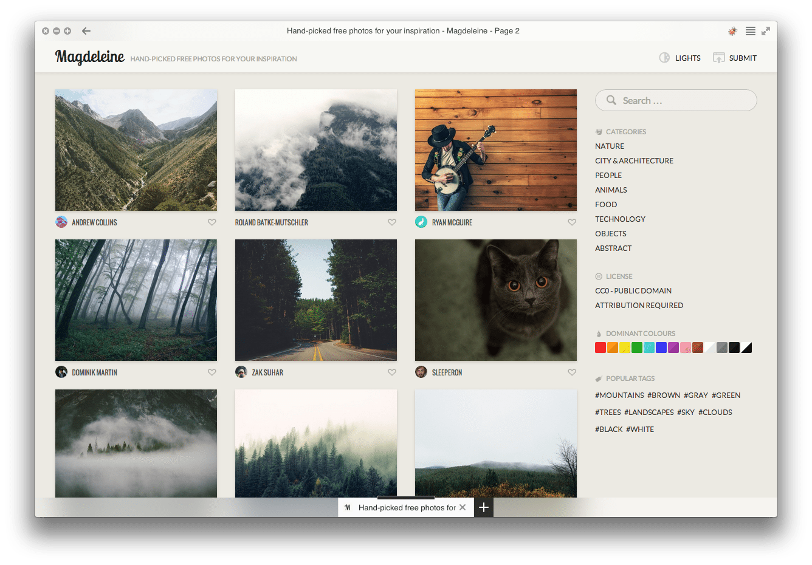812x565 pixels.
Task: Focus the Search input field
Action: [x=676, y=100]
